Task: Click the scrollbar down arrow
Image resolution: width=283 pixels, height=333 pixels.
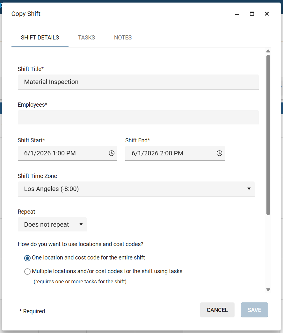Action: coord(268,290)
